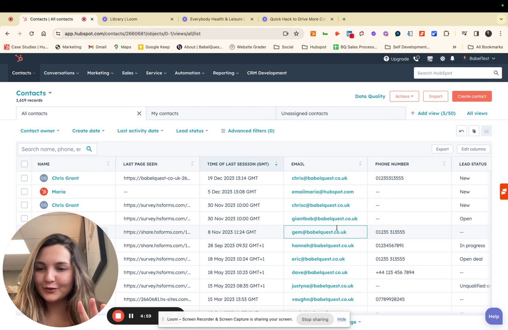
Task: Stop the Loom recording
Action: [118, 316]
